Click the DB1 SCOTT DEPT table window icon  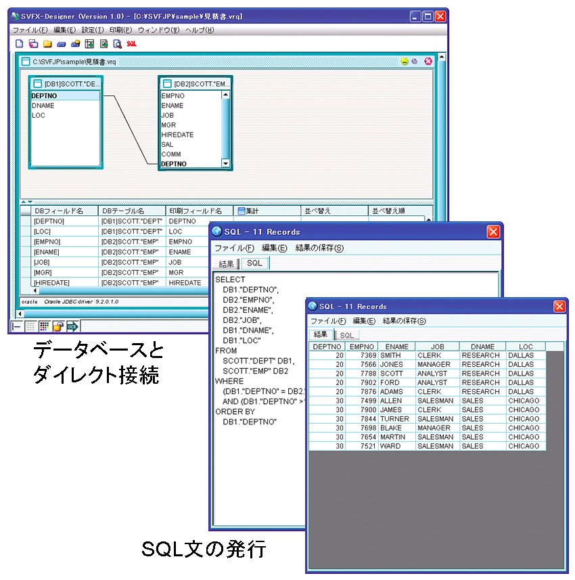[x=37, y=84]
